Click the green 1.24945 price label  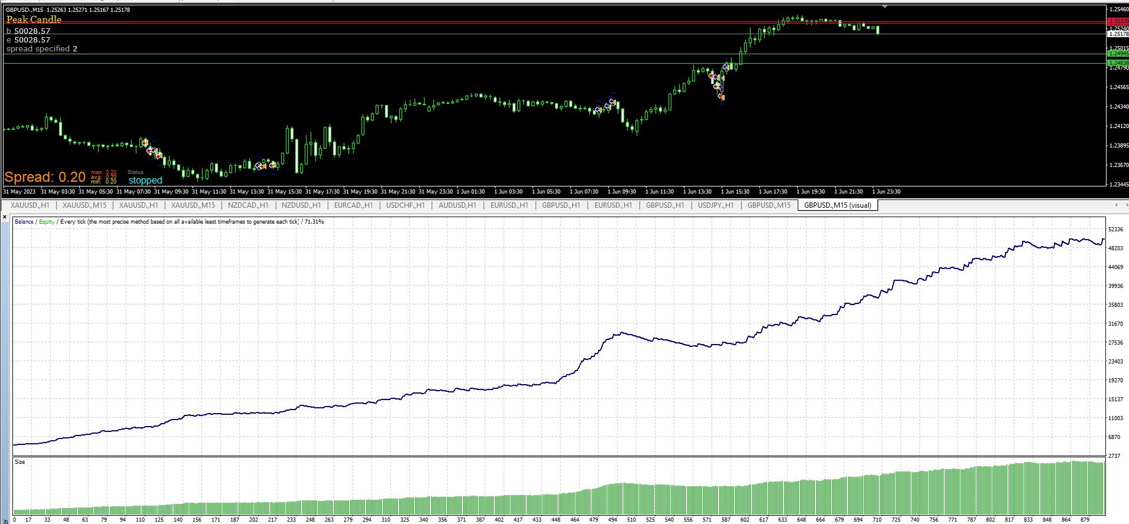1117,54
